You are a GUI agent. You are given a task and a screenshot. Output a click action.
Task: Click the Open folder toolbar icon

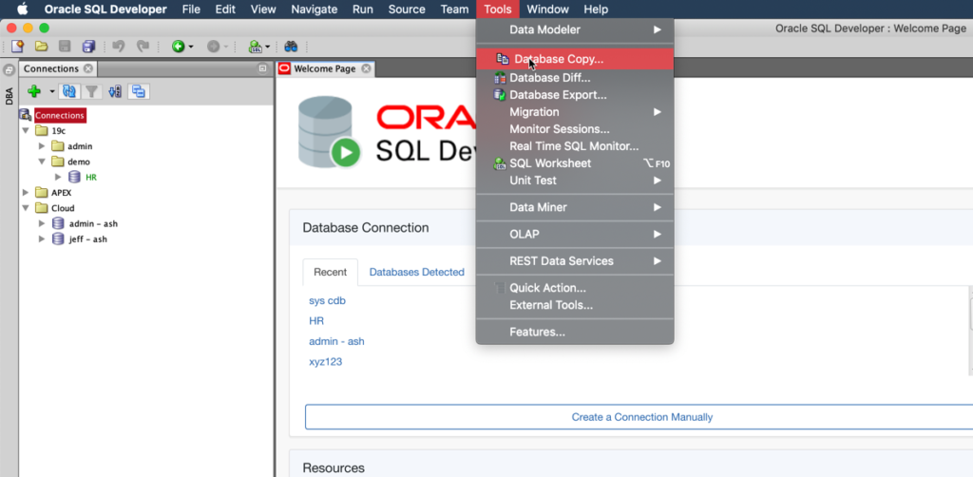(x=41, y=46)
